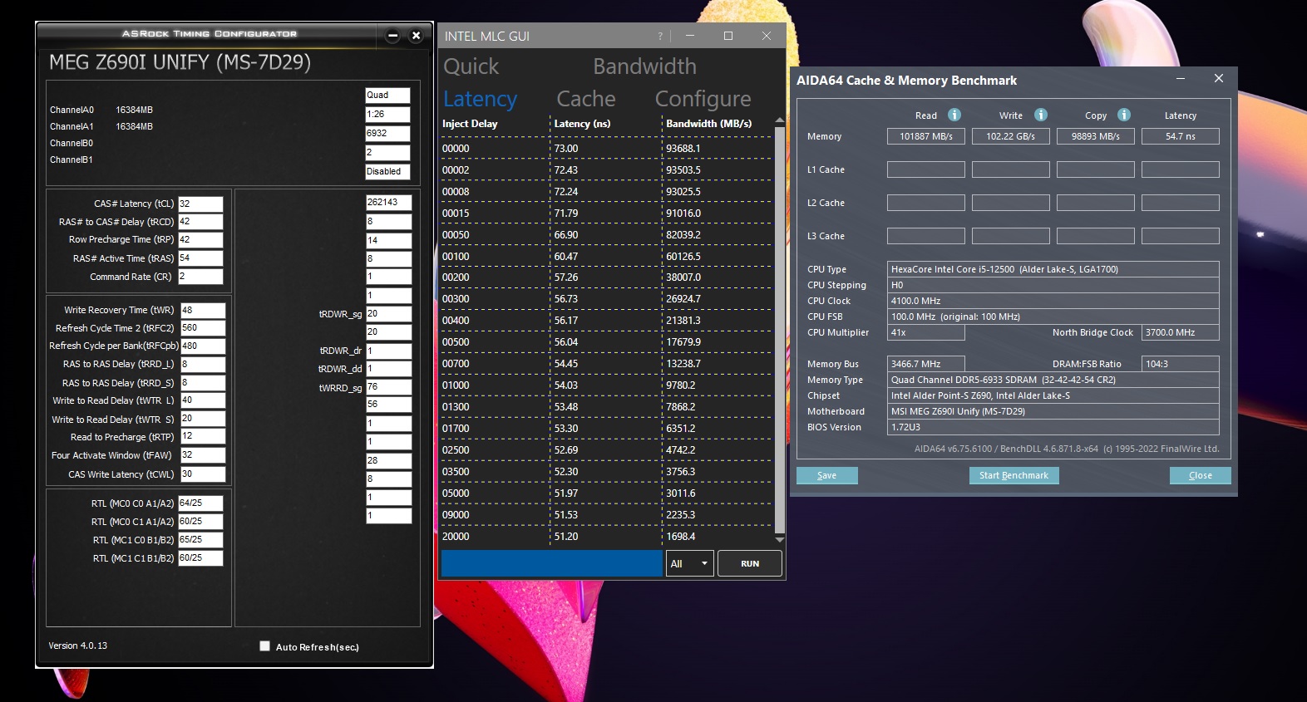Screen dimensions: 1307x702
Task: Click the RTL (MC0 C0 A1/A2) field
Action: (x=200, y=503)
